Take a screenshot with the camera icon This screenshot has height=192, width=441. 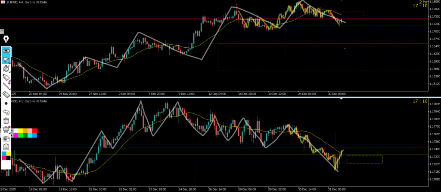[6, 139]
